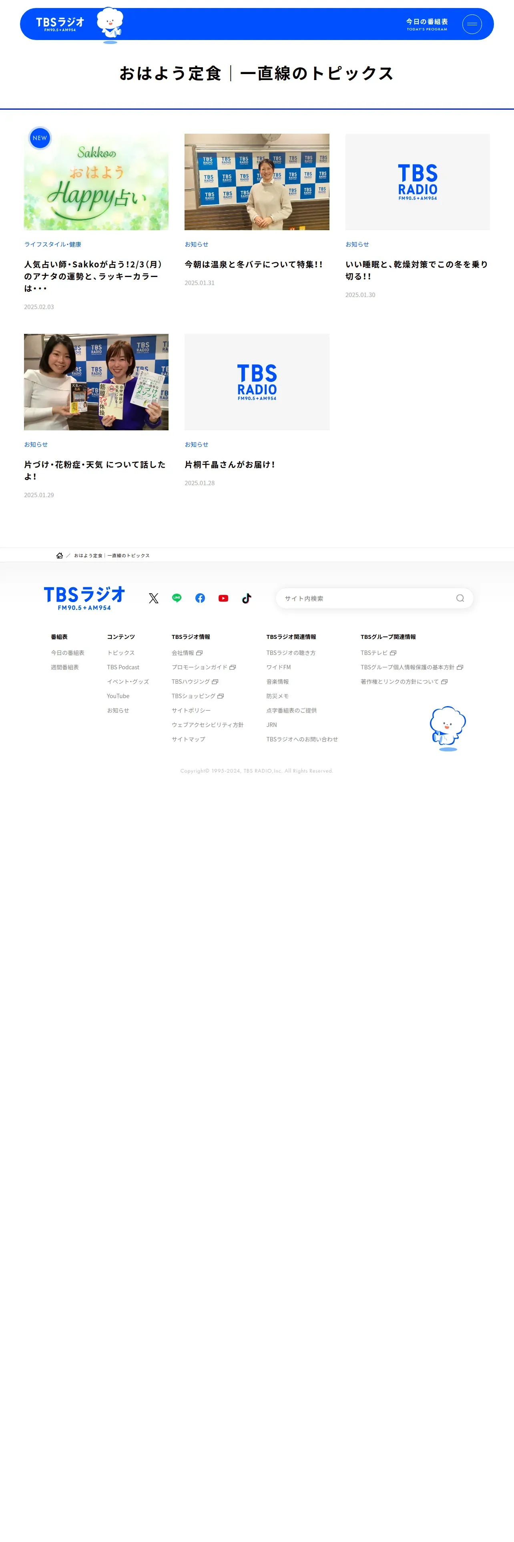This screenshot has height=1542, width=514.
Task: Open 防災メモ footer link
Action: (278, 696)
